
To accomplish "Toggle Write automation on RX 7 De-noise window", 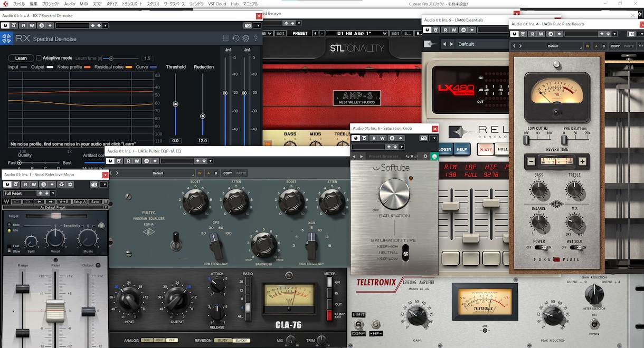I will tap(32, 25).
